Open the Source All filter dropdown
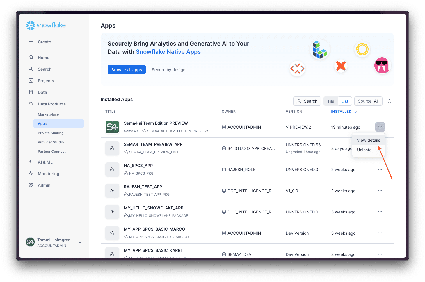This screenshot has height=282, width=425. (368, 101)
